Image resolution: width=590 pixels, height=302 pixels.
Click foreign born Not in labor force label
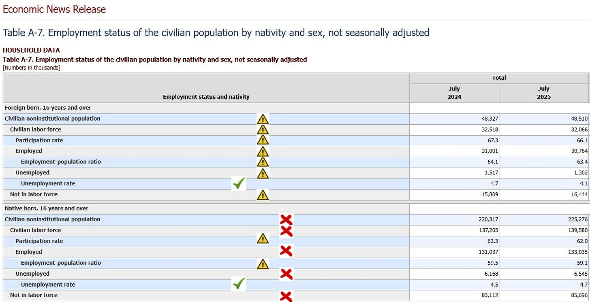(34, 195)
